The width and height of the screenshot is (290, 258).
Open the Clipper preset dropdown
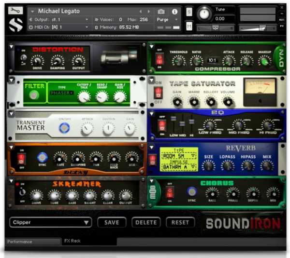point(51,222)
